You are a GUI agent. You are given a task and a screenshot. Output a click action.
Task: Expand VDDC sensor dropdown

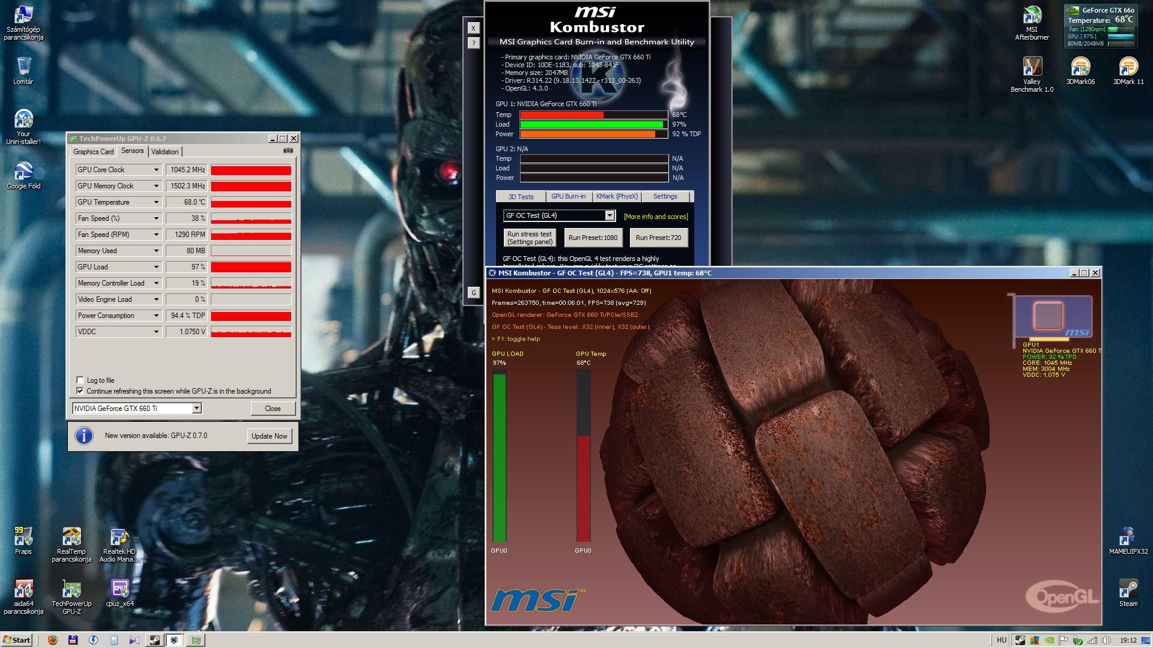pyautogui.click(x=156, y=332)
